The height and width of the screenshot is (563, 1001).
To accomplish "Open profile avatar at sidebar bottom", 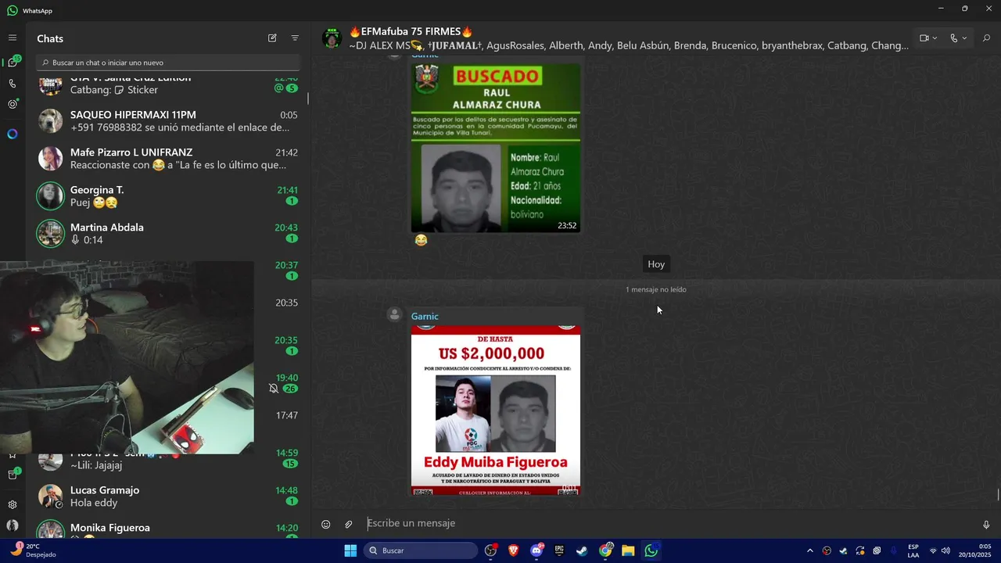I will tap(13, 525).
